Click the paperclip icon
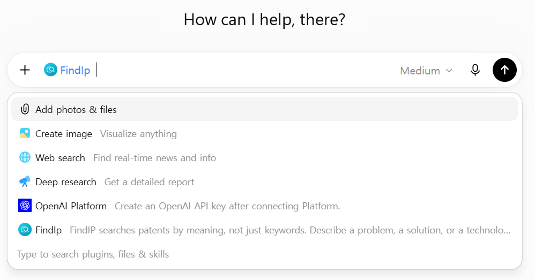 [x=25, y=109]
